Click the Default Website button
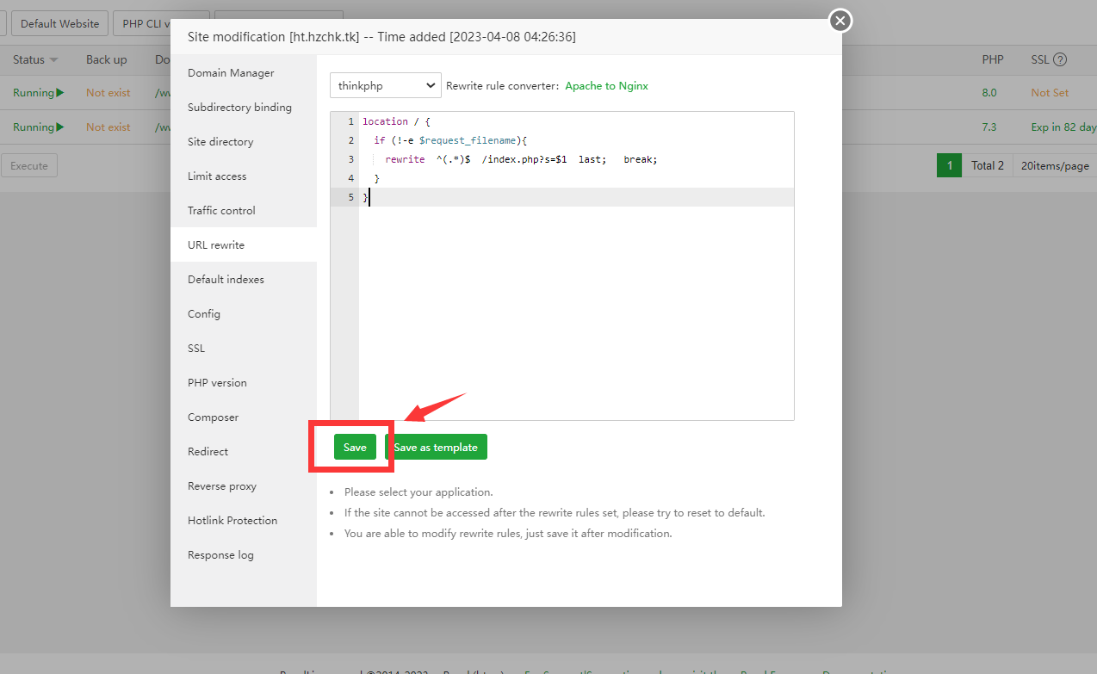The image size is (1097, 674). [59, 23]
